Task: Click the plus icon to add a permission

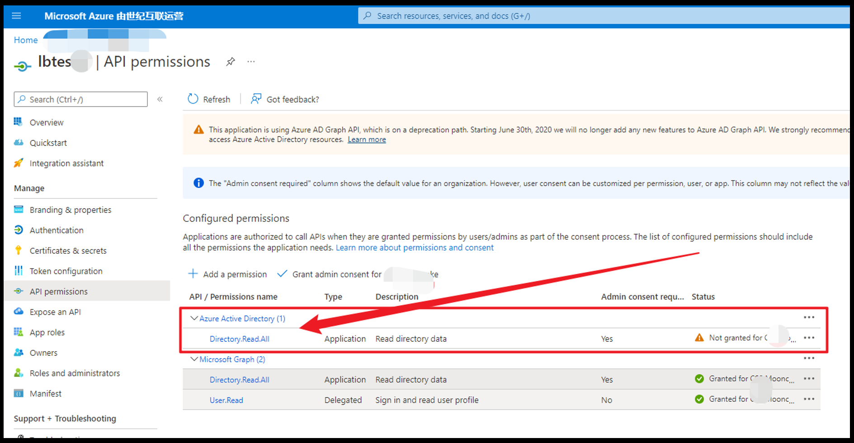Action: click(x=193, y=274)
